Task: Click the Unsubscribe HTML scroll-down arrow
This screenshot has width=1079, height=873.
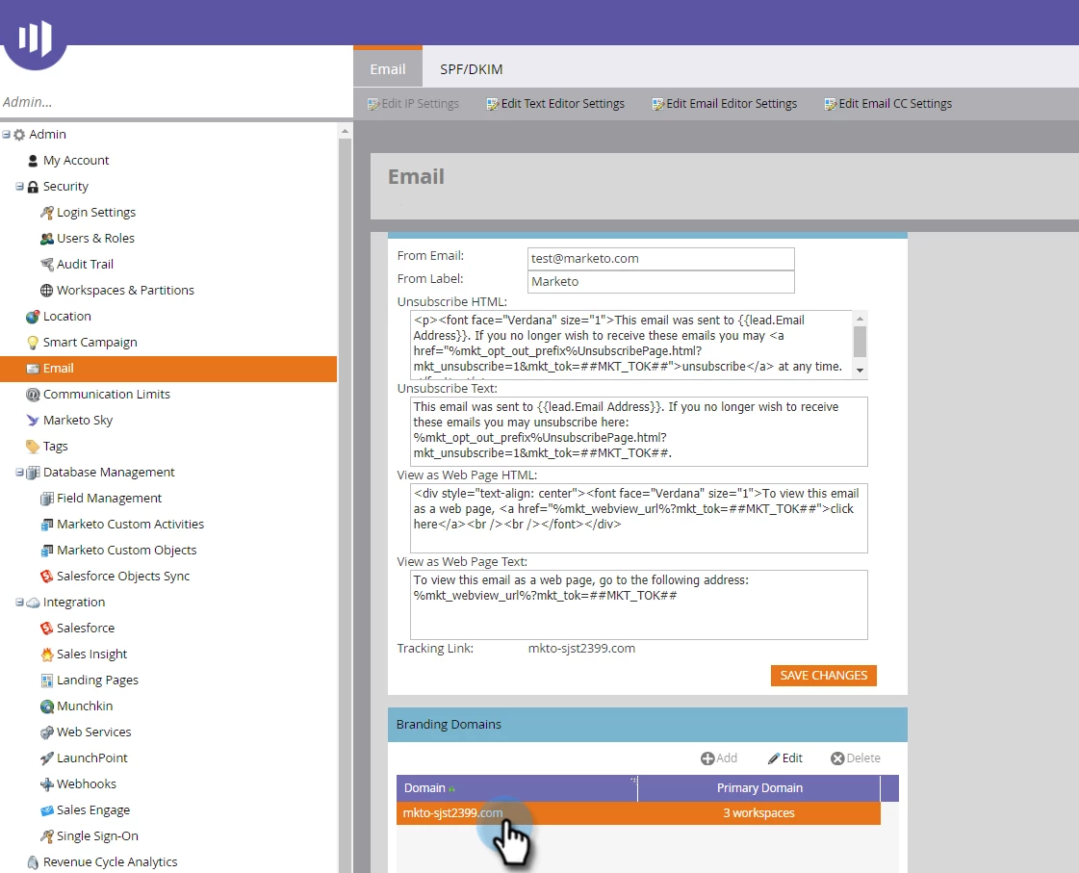Action: point(860,371)
